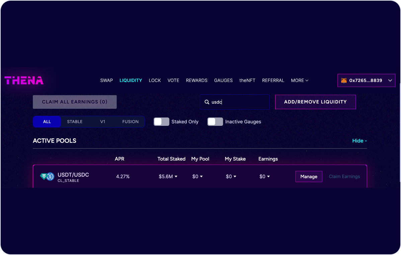The width and height of the screenshot is (401, 255).
Task: Toggle the Staked Only switch
Action: 161,121
